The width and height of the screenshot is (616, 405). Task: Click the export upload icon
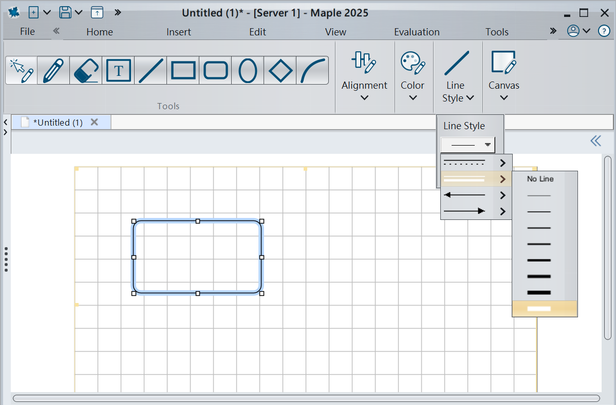(97, 12)
